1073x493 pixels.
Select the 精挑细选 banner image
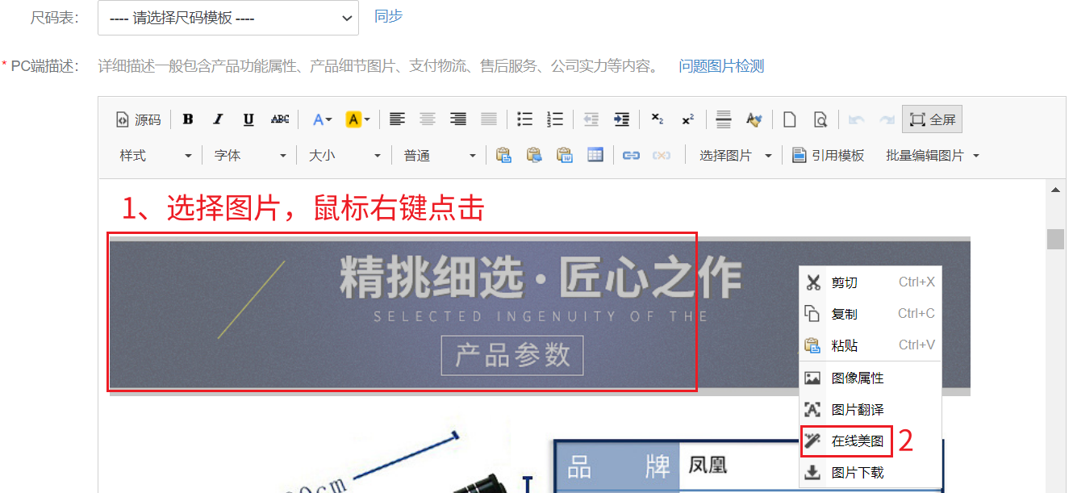pyautogui.click(x=539, y=316)
